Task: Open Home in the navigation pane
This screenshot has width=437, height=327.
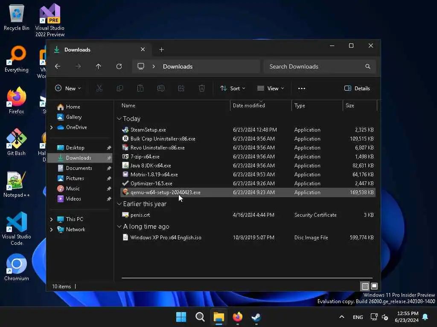Action: click(x=73, y=107)
